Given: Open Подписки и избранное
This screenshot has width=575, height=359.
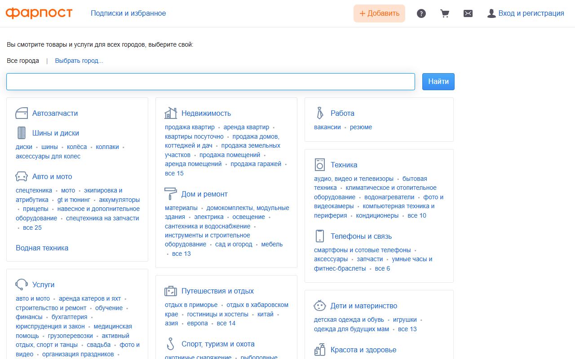Looking at the screenshot, I should click(x=128, y=13).
